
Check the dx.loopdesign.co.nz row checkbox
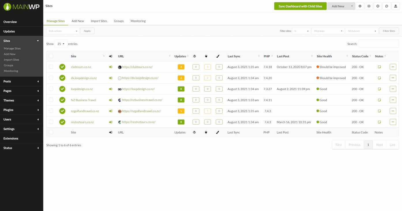point(51,78)
